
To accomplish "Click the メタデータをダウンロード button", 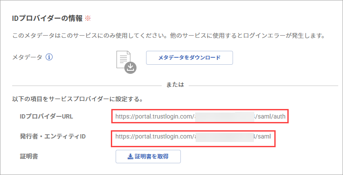I will pyautogui.click(x=190, y=58).
